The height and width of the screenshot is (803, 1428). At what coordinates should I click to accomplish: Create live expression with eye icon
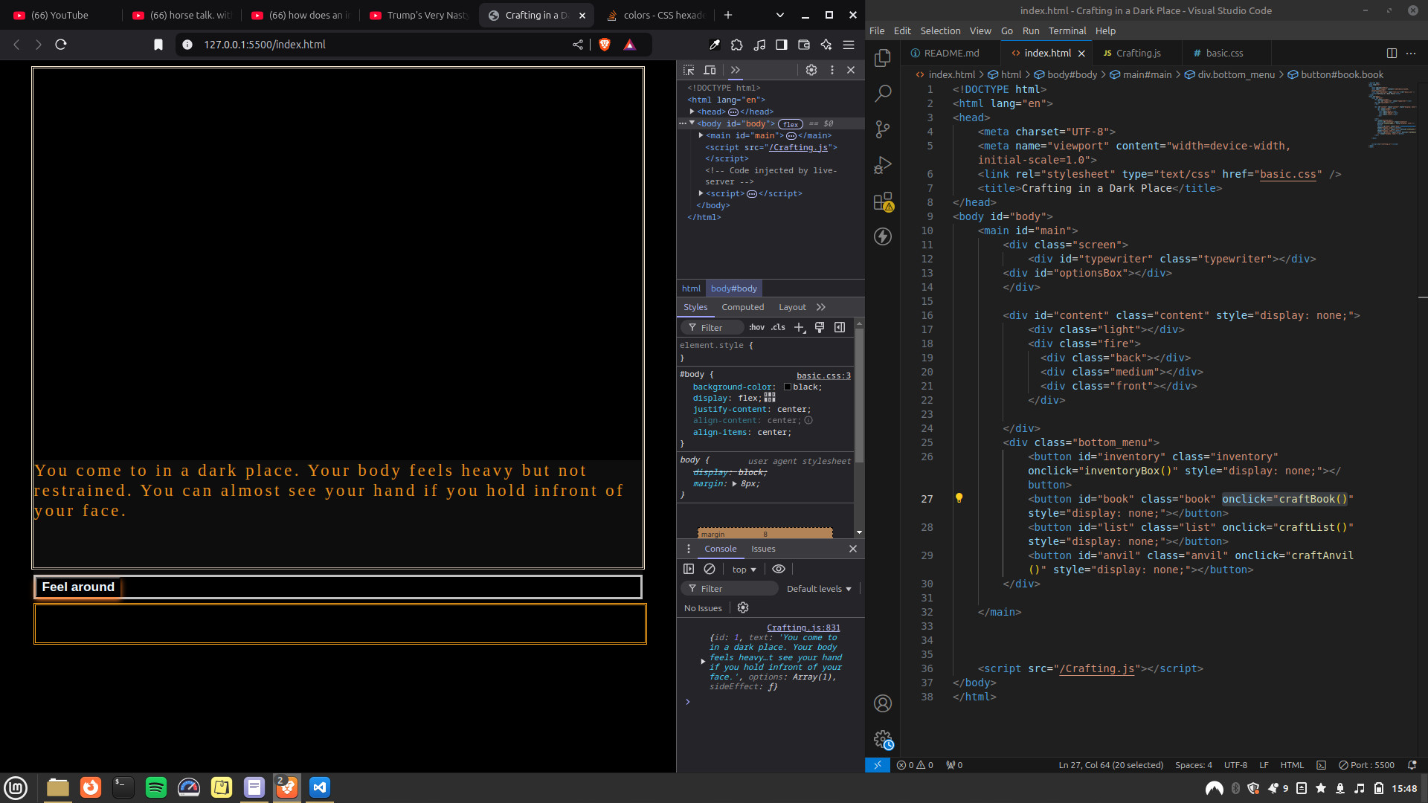[x=779, y=569]
